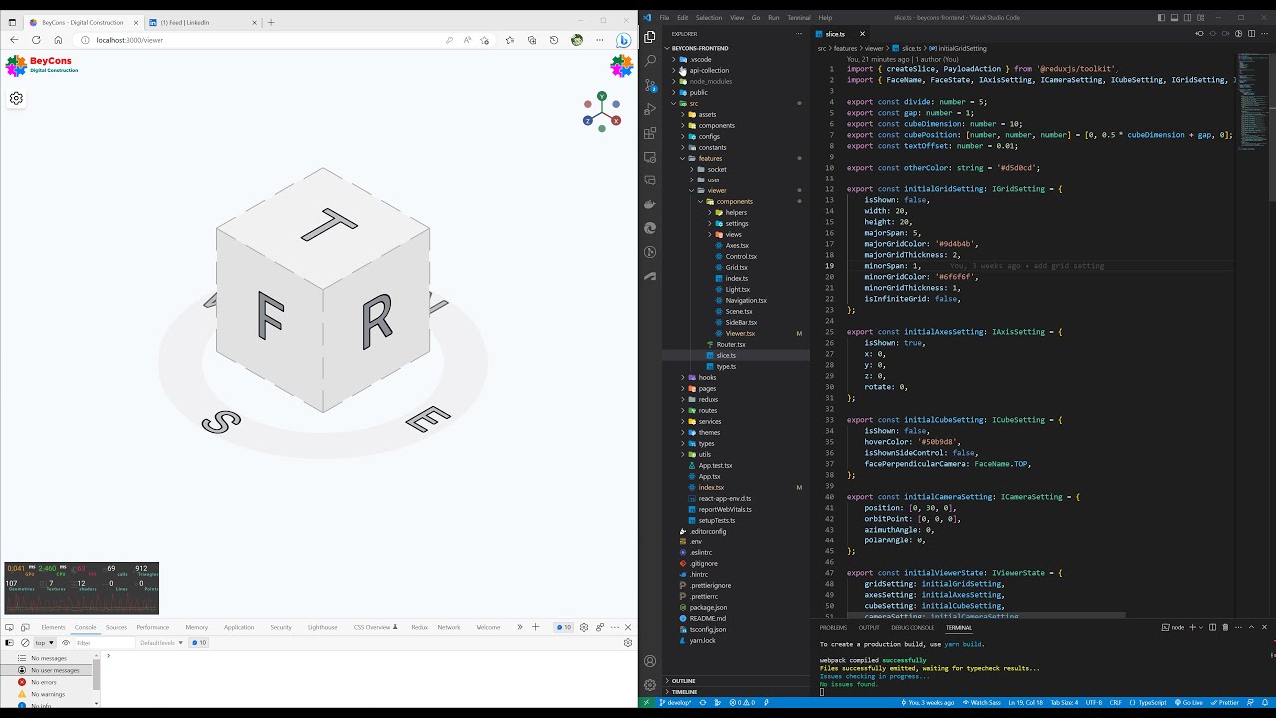This screenshot has width=1276, height=718.
Task: Show more DevTools tabs chevron
Action: [519, 627]
